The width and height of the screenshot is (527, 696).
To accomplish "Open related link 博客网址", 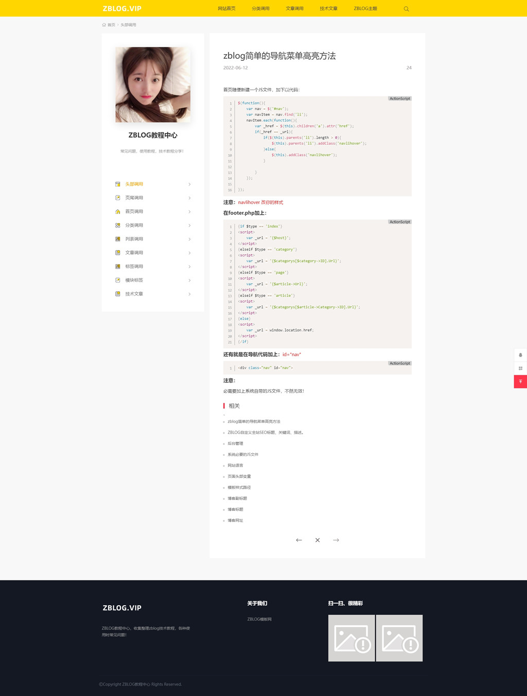I will [235, 521].
